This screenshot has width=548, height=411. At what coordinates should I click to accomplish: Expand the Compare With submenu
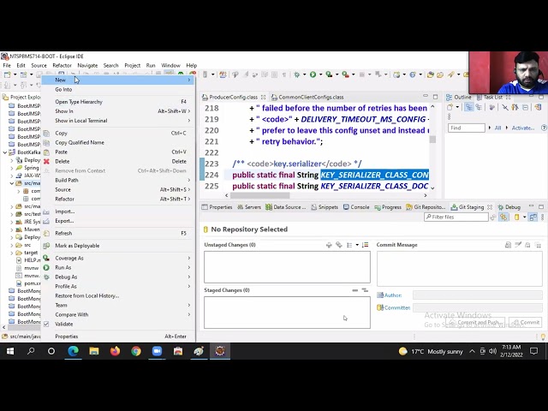(x=118, y=314)
